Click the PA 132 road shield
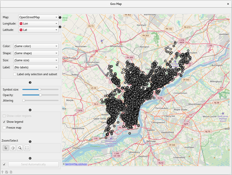The height and width of the screenshot is (175, 232). (x=169, y=29)
